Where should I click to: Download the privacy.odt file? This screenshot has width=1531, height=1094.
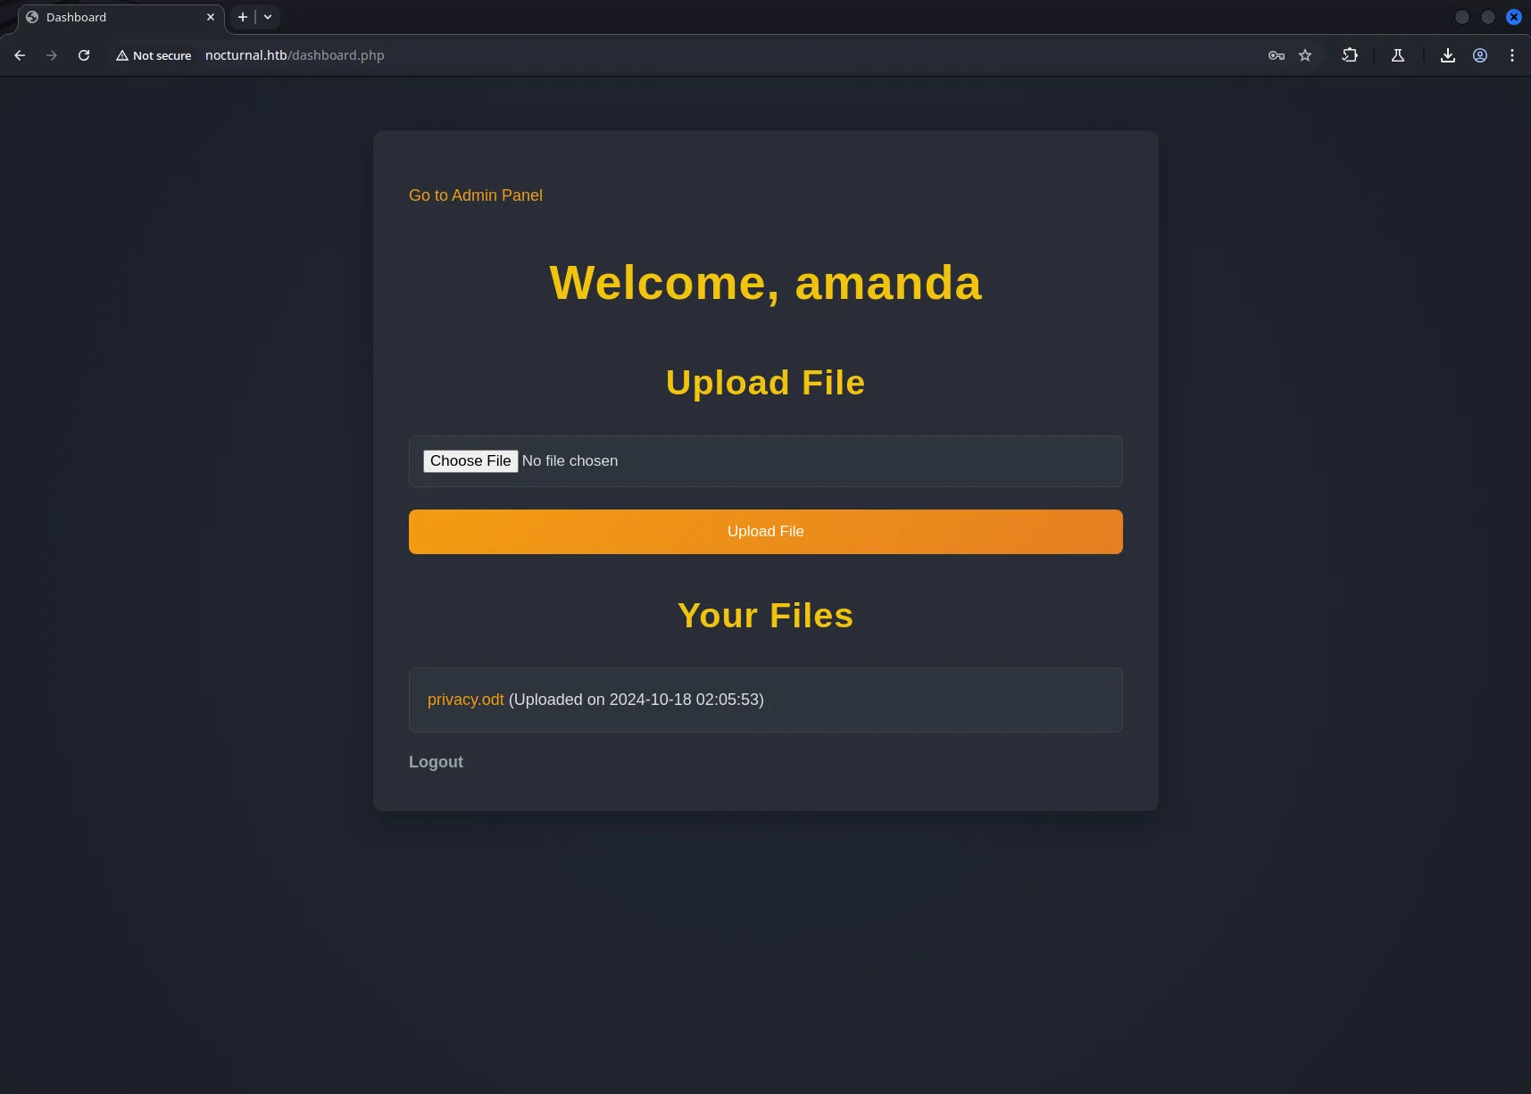coord(466,700)
